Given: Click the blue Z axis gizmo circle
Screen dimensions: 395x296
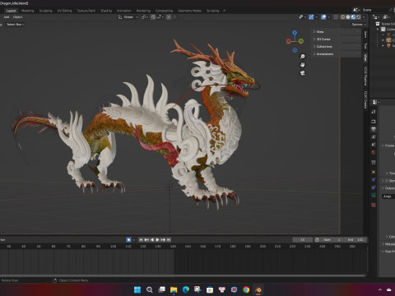Looking at the screenshot, I should coord(295,33).
